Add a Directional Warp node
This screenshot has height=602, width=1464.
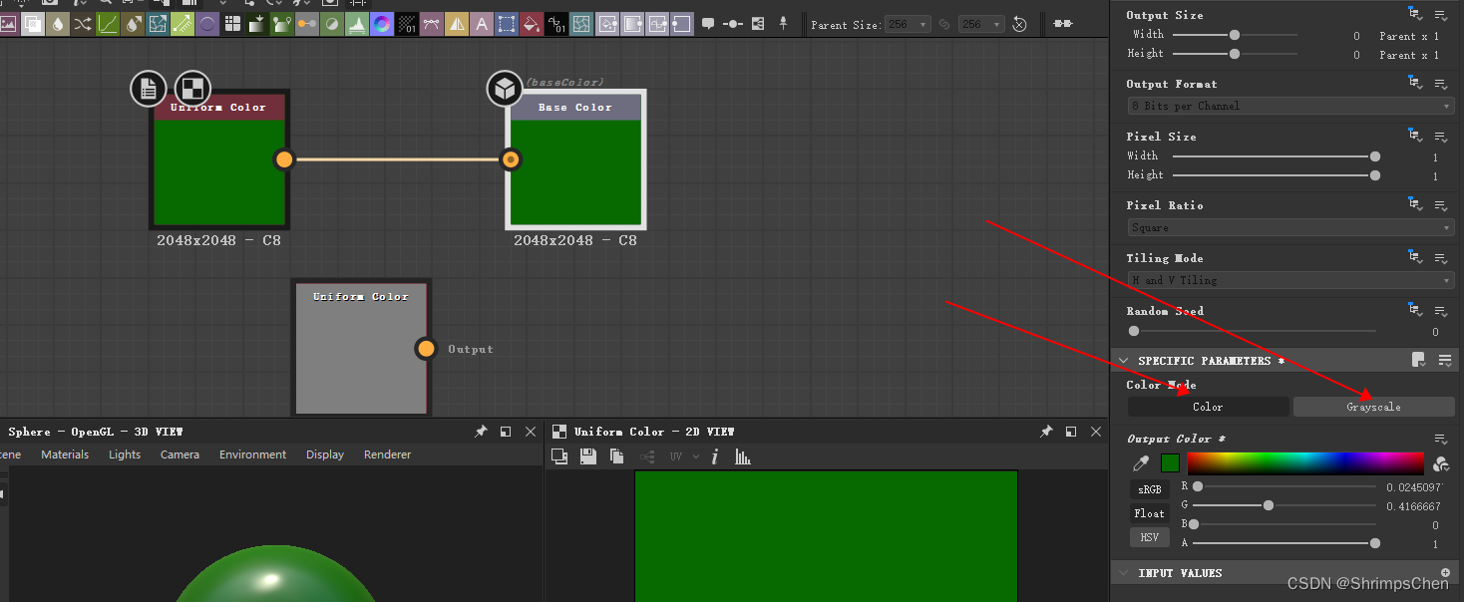(x=158, y=24)
